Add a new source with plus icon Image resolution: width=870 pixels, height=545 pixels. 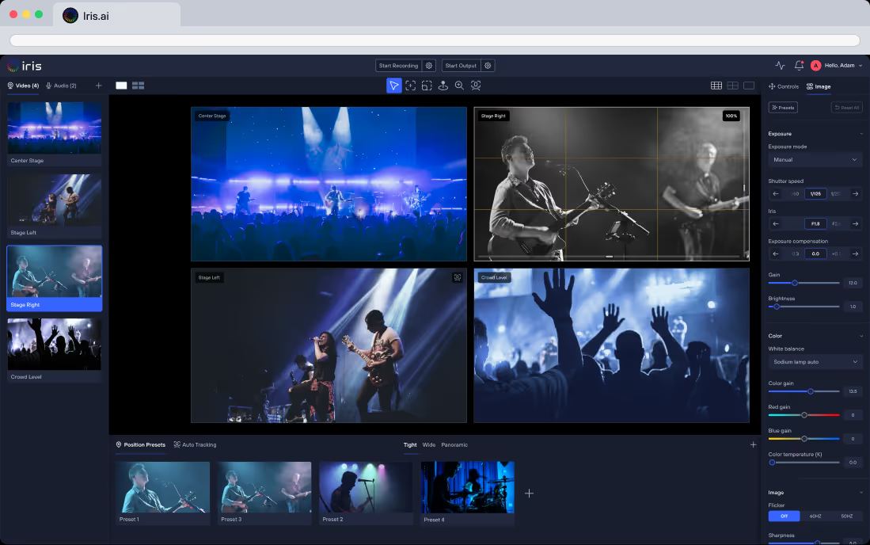click(98, 86)
